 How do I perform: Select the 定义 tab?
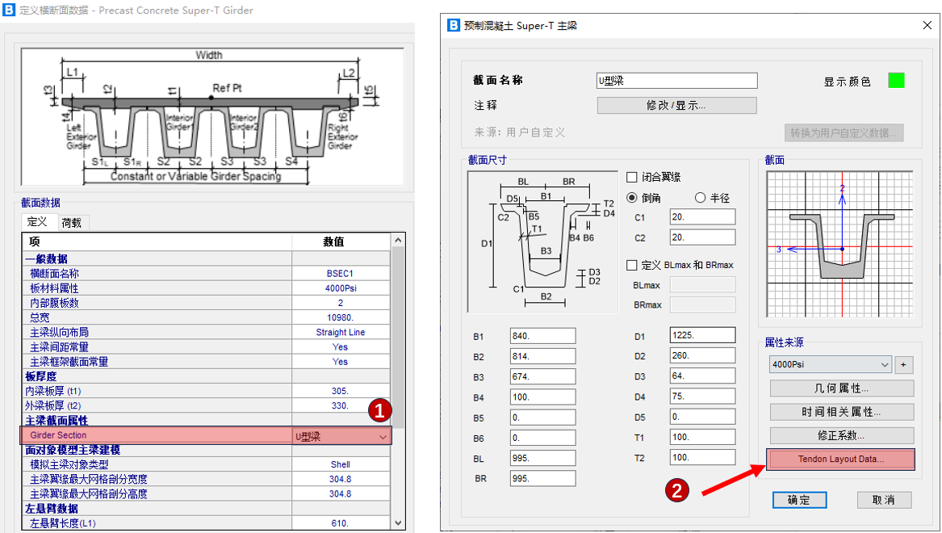coord(37,222)
